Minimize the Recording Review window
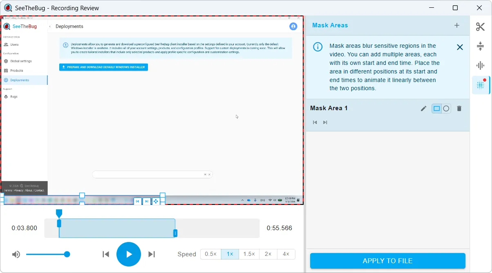Viewport: 492px width, 273px height. (x=431, y=8)
